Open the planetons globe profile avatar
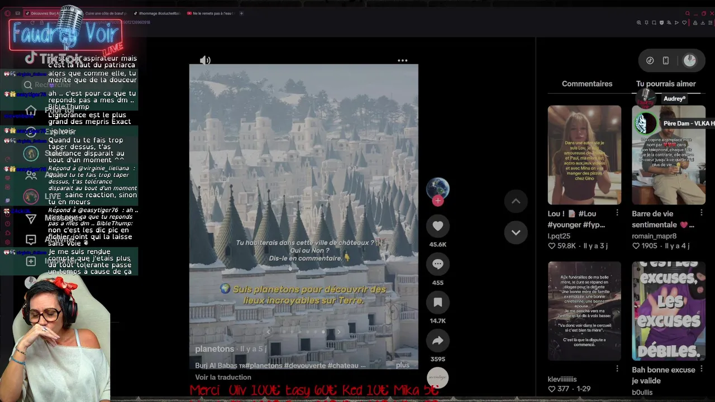 [438, 188]
